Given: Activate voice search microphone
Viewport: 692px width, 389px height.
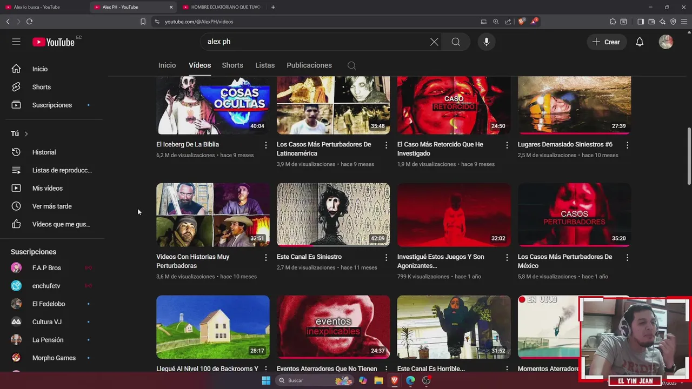Looking at the screenshot, I should point(487,42).
